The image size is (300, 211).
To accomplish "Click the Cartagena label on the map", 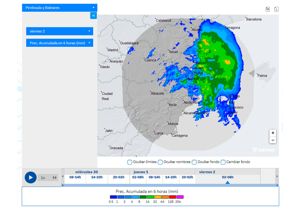I will (180, 136).
